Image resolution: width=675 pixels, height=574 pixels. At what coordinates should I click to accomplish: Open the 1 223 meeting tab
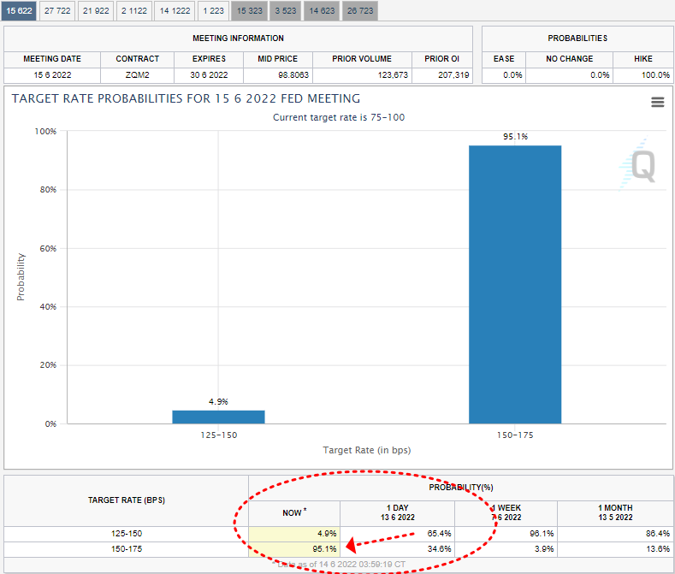214,11
